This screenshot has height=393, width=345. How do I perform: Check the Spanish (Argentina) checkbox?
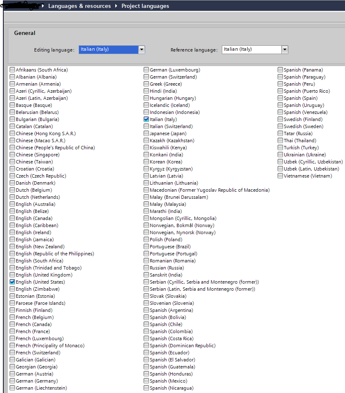pos(146,310)
